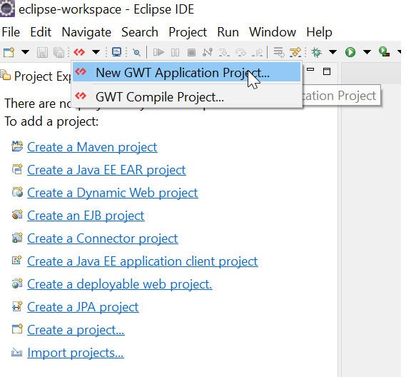Open the Help menu
Screen dimensions: 411x377
[319, 32]
